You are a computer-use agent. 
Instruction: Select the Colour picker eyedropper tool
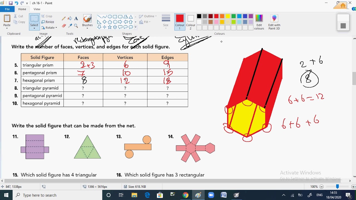pyautogui.click(x=70, y=26)
